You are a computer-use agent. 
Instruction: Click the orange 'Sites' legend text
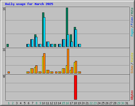[x=132, y=69]
